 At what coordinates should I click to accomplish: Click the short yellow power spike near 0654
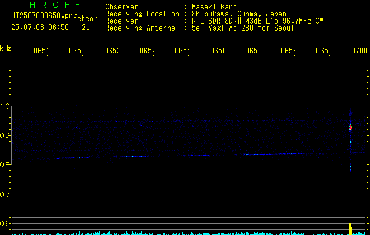tap(141, 232)
